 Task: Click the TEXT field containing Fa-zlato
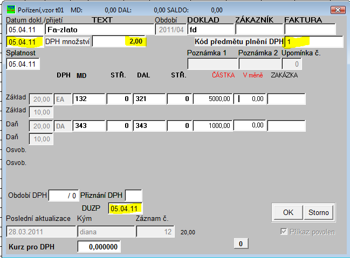(100, 30)
